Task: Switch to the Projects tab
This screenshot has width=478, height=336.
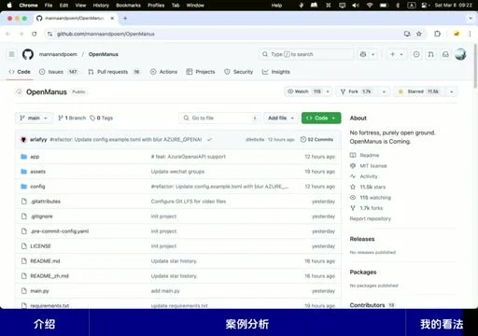Action: tap(201, 72)
